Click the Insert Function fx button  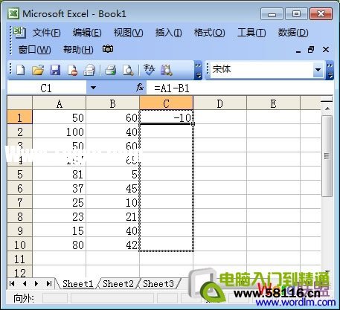coord(140,88)
